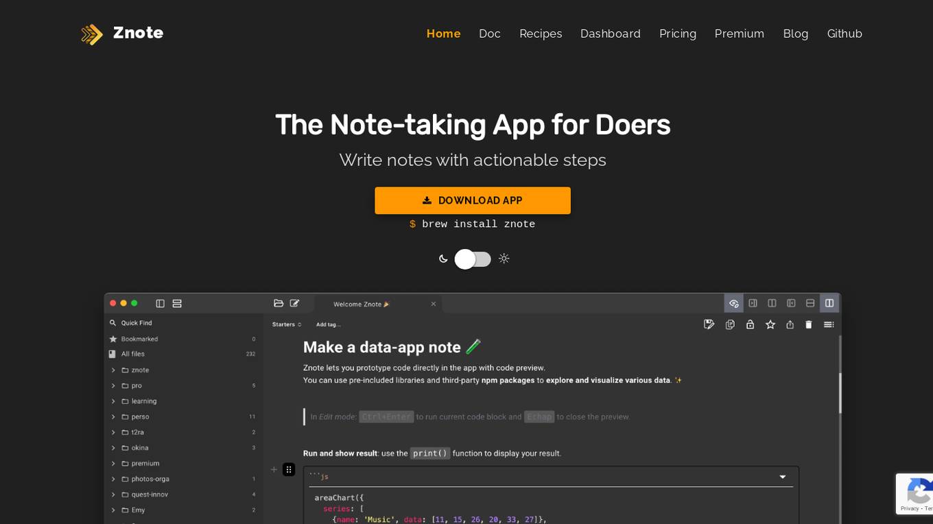933x524 pixels.
Task: Expand the okina folder chevron
Action: [113, 448]
